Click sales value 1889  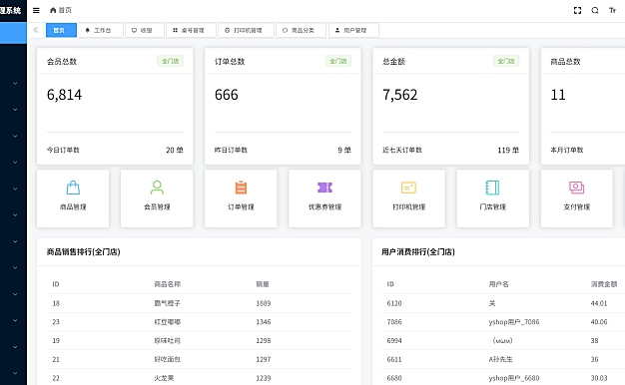tap(263, 303)
